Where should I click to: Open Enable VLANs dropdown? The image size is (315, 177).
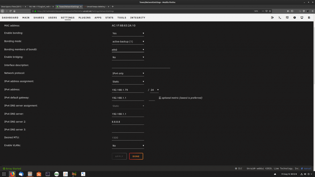pyautogui.click(x=128, y=146)
